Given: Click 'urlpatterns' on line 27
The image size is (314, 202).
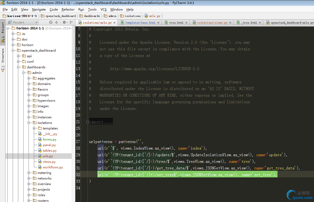Looking at the screenshot, I should tap(101, 142).
